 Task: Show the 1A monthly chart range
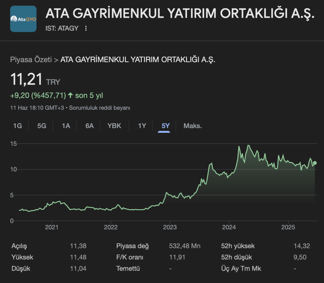click(x=66, y=126)
